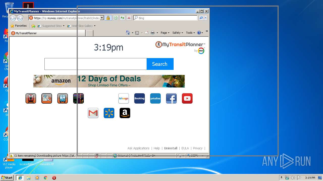Viewport: 323px width, 181px height.
Task: Open the Favorites center
Action: tap(18, 26)
